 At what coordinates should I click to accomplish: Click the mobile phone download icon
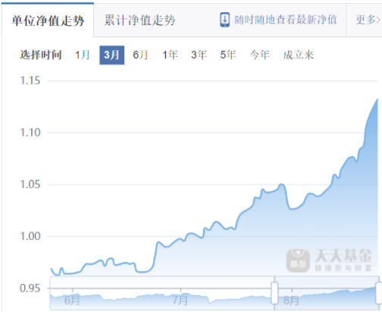224,20
